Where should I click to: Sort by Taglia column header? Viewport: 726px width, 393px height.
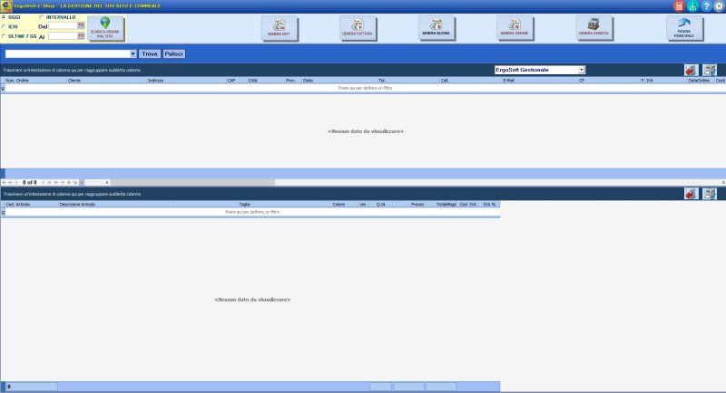click(x=244, y=204)
